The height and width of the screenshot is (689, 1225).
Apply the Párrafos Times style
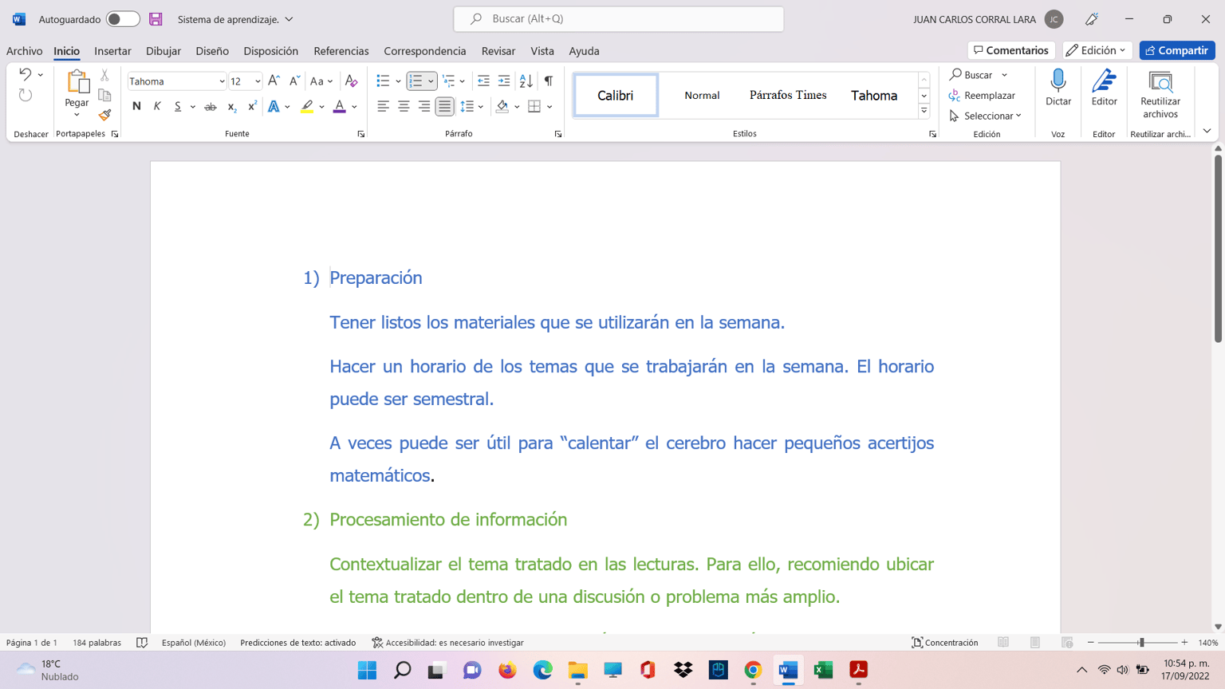coord(788,95)
